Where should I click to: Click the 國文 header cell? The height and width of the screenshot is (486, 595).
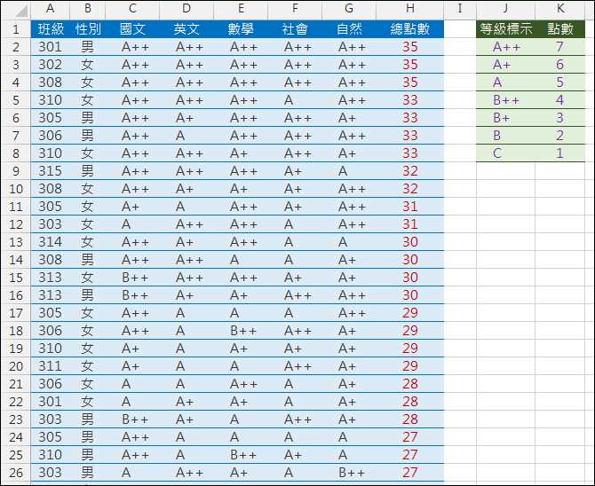pyautogui.click(x=132, y=29)
